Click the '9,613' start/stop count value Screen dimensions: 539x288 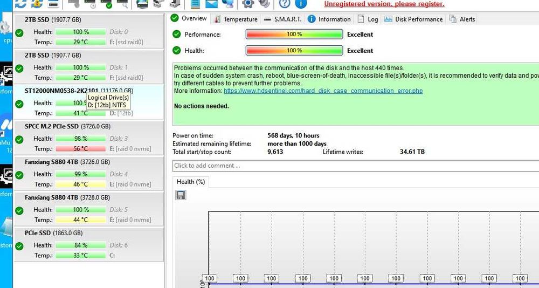pos(275,152)
